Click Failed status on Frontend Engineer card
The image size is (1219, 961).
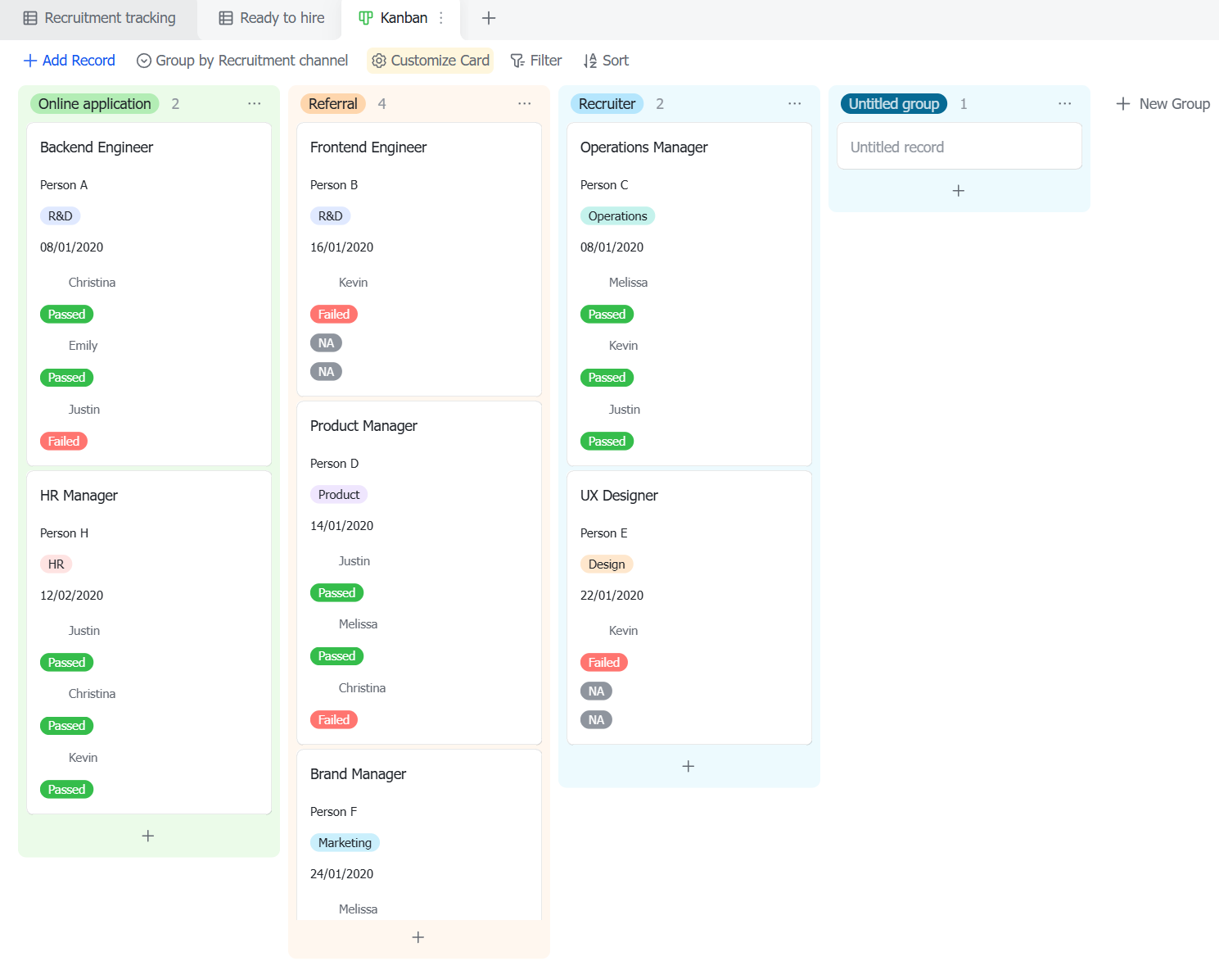pyautogui.click(x=334, y=315)
